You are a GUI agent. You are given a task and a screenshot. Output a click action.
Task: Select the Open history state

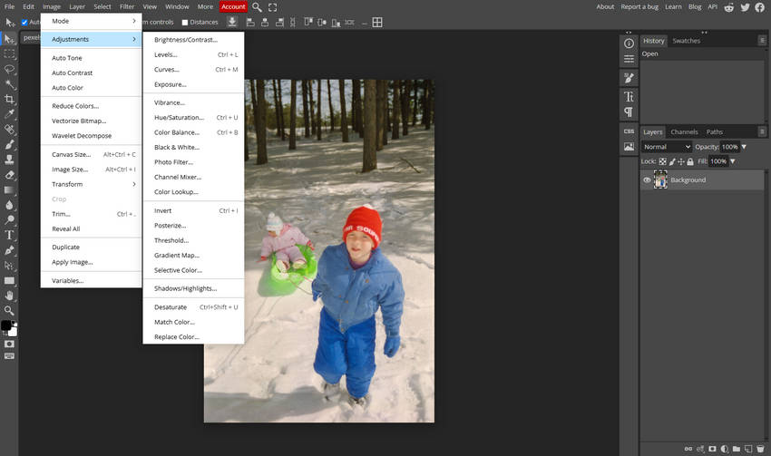702,54
